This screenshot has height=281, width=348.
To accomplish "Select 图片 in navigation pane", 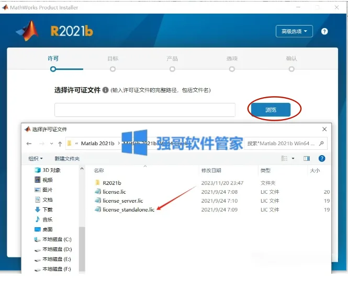I will click(44, 190).
